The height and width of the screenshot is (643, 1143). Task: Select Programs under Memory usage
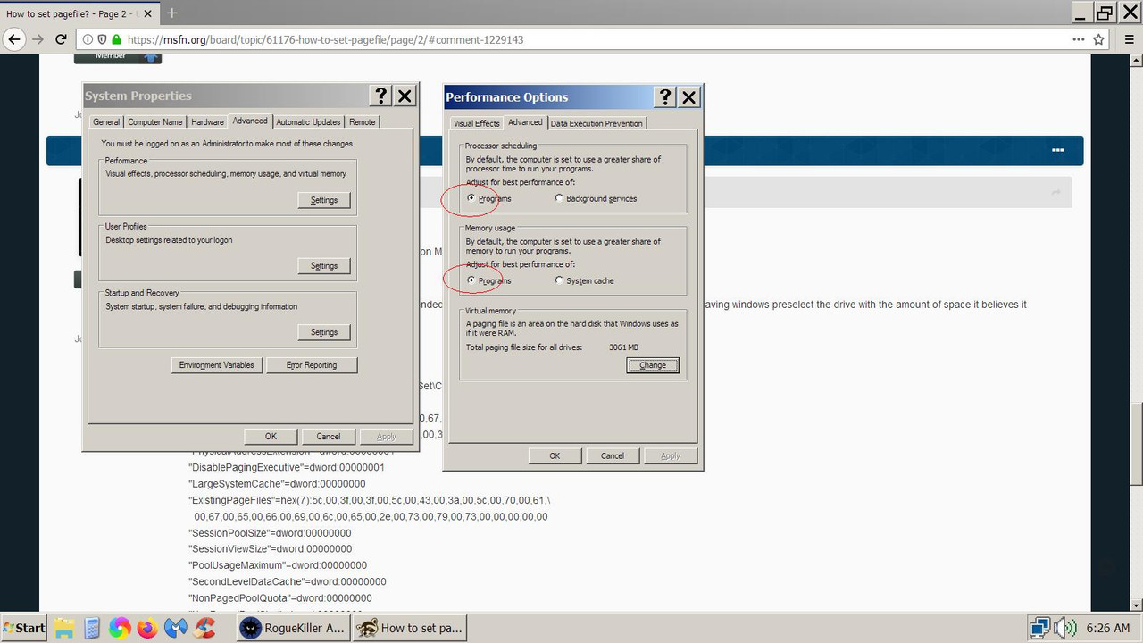471,280
